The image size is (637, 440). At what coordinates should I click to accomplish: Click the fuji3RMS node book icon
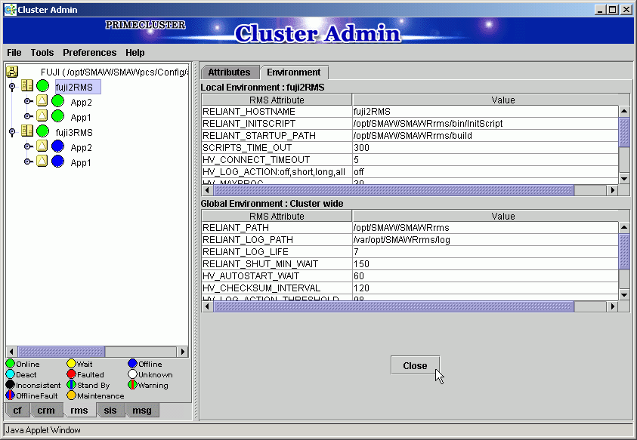point(27,131)
